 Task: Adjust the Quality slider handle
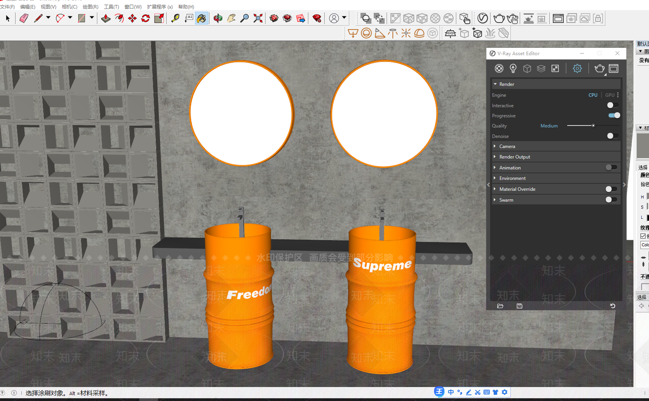[x=593, y=126]
